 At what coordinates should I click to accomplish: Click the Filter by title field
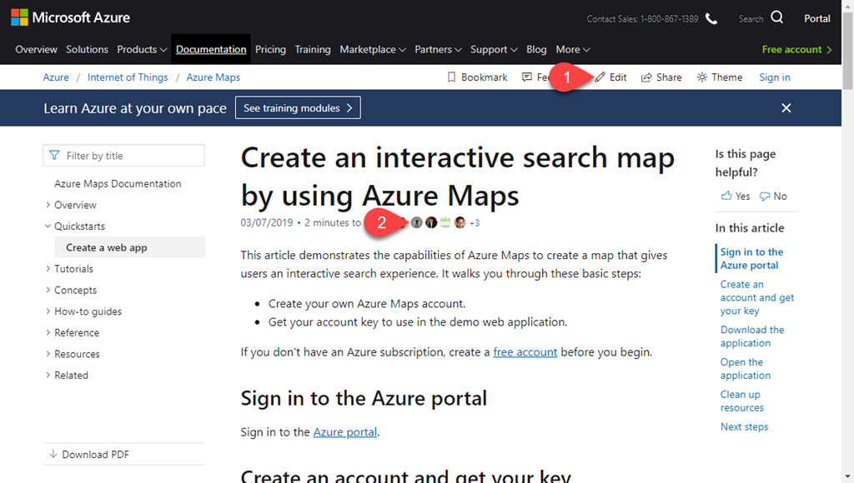pyautogui.click(x=123, y=156)
